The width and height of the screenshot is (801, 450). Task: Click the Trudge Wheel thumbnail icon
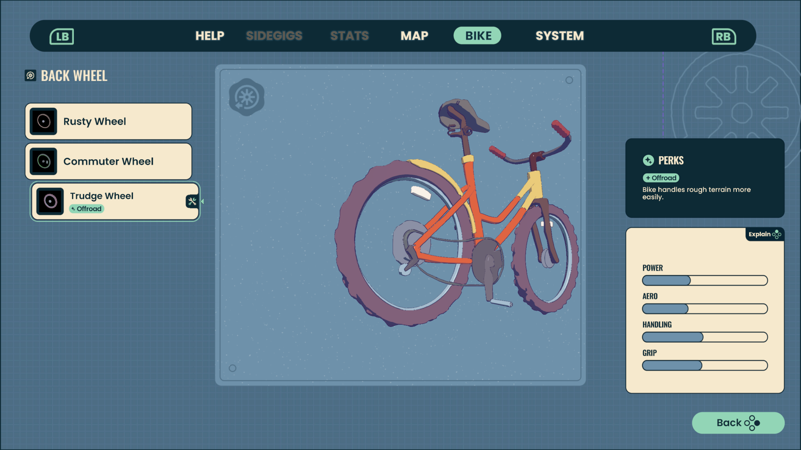point(50,202)
